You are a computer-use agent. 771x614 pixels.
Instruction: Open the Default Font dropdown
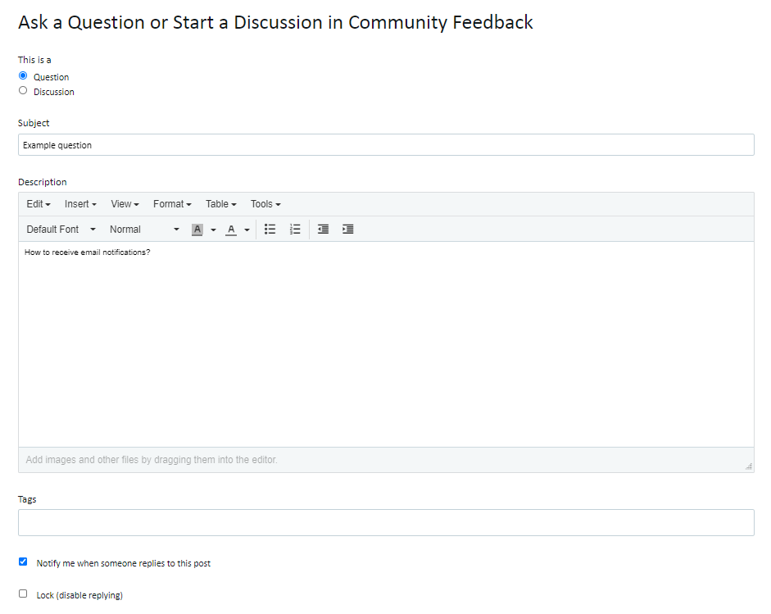[61, 230]
